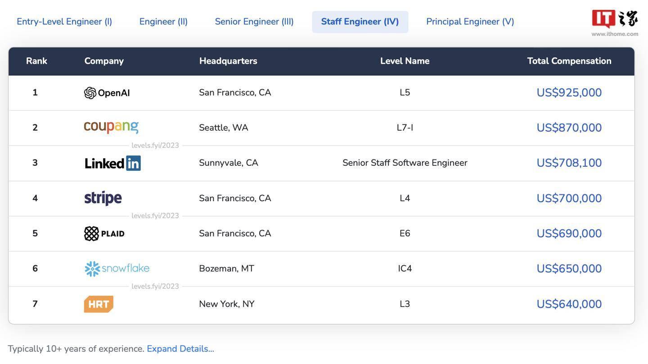The height and width of the screenshot is (364, 648).
Task: Click rank number 5 cell
Action: [x=35, y=233]
